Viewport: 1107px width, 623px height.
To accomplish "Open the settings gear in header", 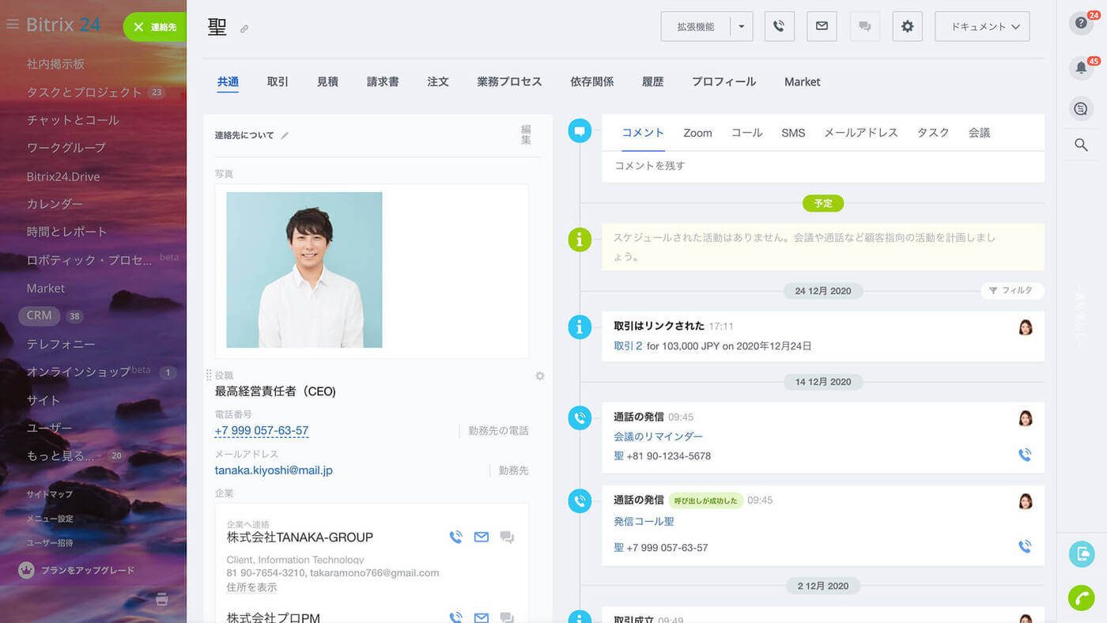I will pos(907,26).
